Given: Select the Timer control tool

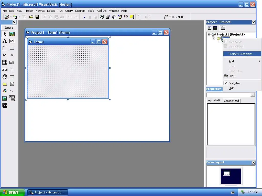Looking at the screenshot, I should pyautogui.click(x=5, y=77).
